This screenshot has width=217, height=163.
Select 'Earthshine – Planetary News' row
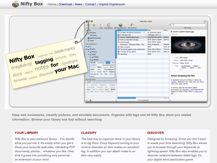click(x=143, y=45)
